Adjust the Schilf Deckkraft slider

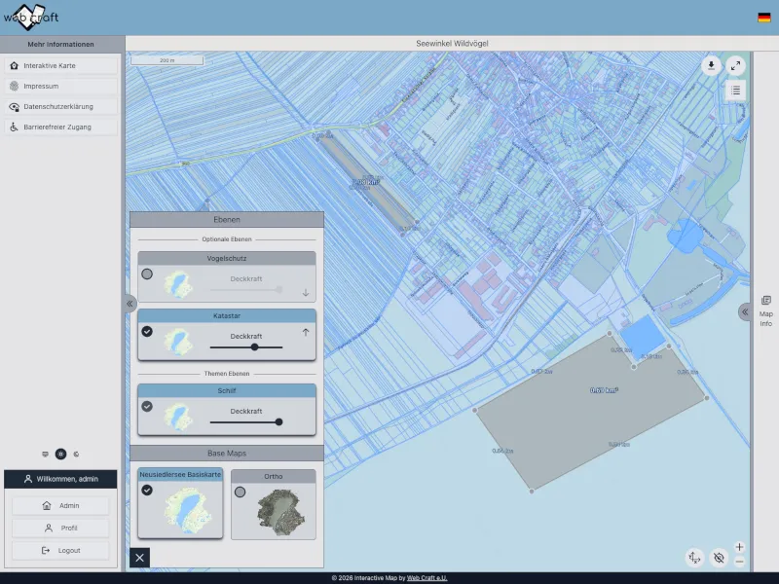pyautogui.click(x=278, y=422)
